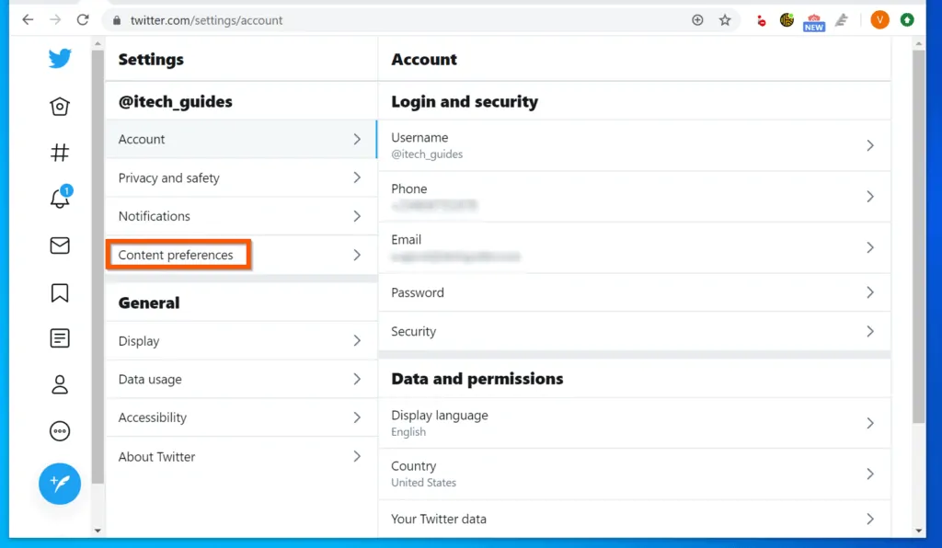Refresh the page
Viewport: 942px width, 548px height.
tap(83, 18)
